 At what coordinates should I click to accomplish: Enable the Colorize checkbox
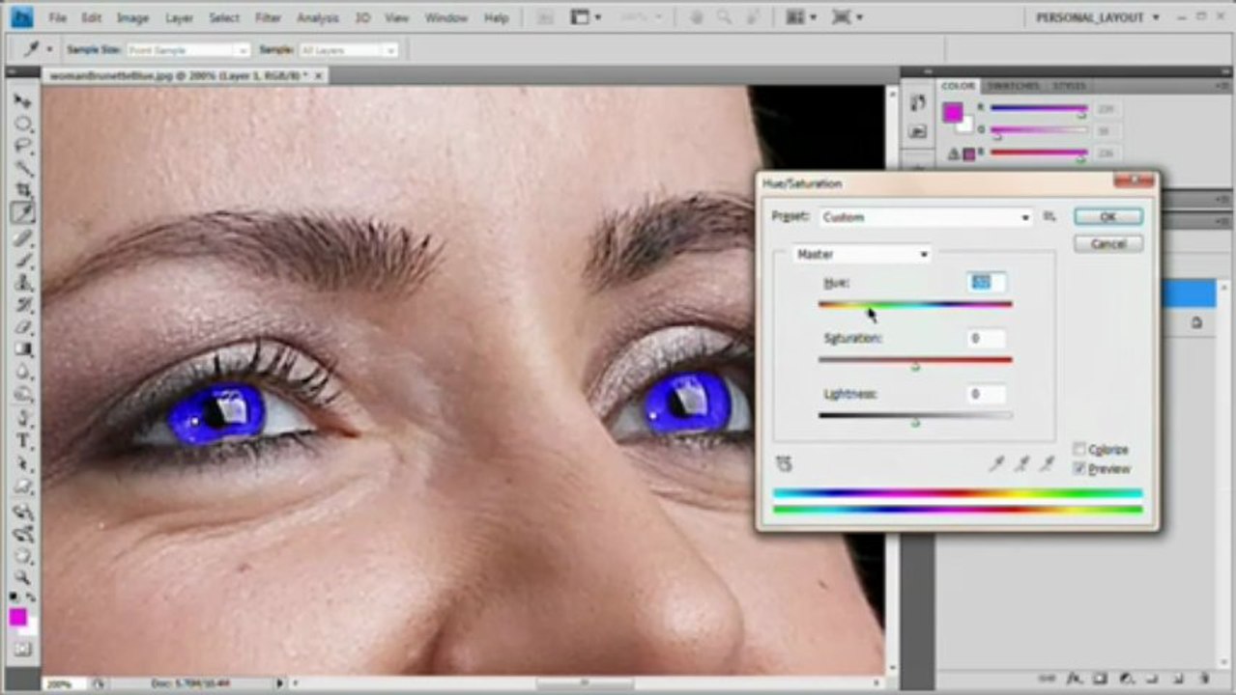(1079, 449)
